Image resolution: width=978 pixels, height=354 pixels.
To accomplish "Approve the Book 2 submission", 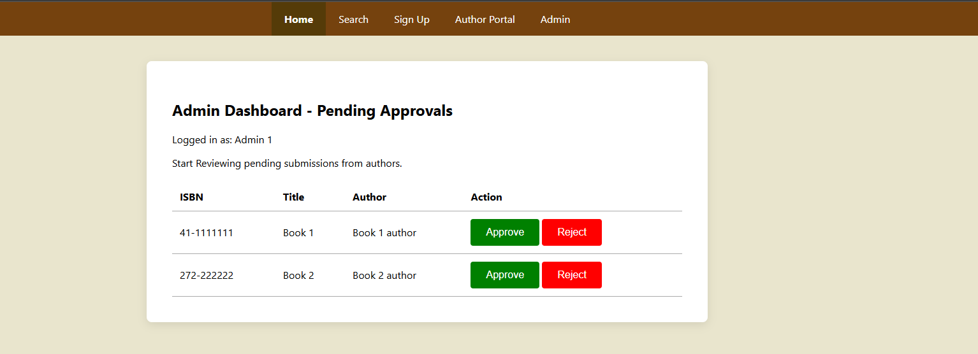I will pyautogui.click(x=504, y=275).
